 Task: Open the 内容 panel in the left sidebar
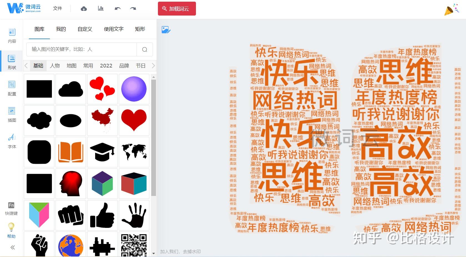pyautogui.click(x=11, y=36)
